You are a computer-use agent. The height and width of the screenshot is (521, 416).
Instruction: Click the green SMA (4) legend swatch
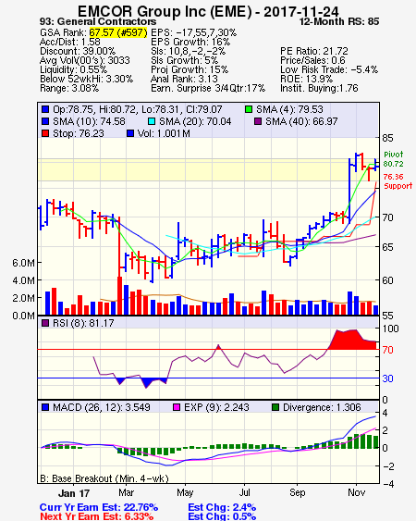tap(249, 109)
